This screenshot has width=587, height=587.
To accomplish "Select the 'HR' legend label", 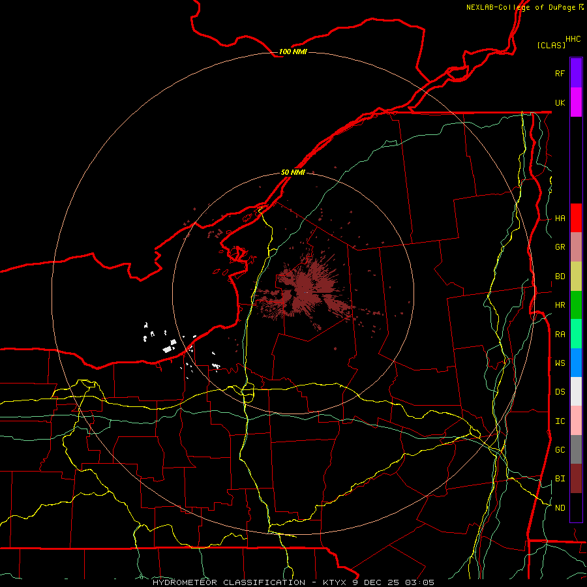I will pos(560,305).
